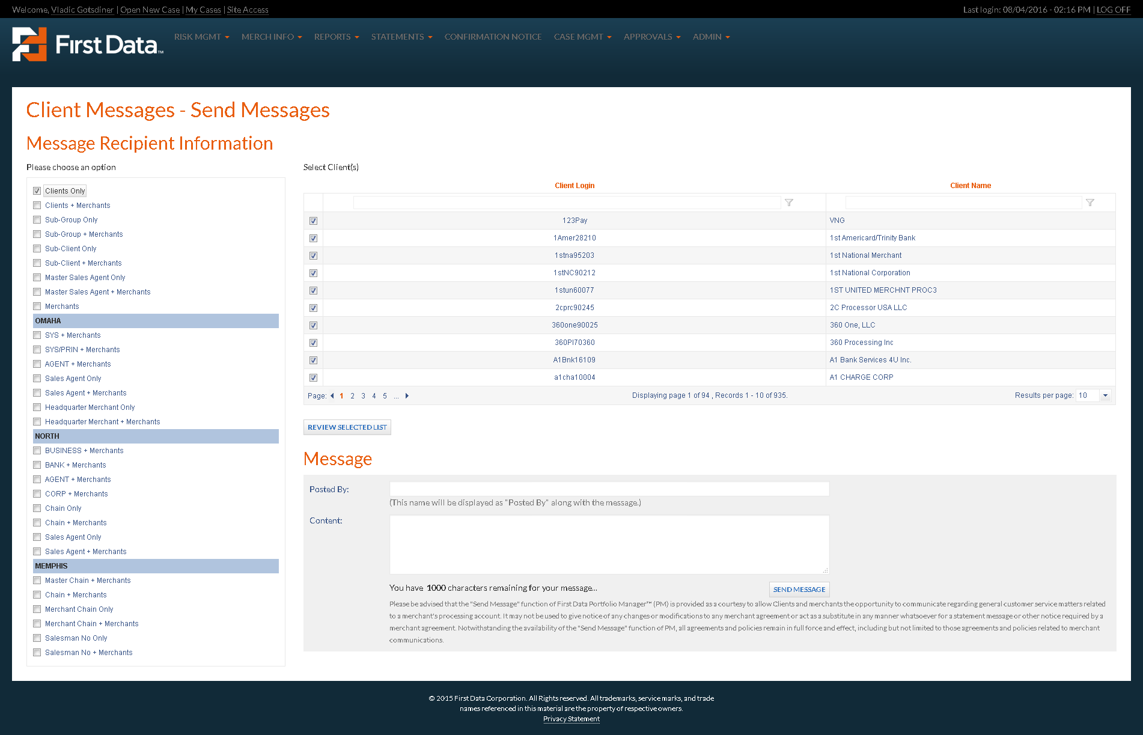This screenshot has width=1143, height=735.
Task: Click 1stun60077 client login cell
Action: click(x=575, y=290)
